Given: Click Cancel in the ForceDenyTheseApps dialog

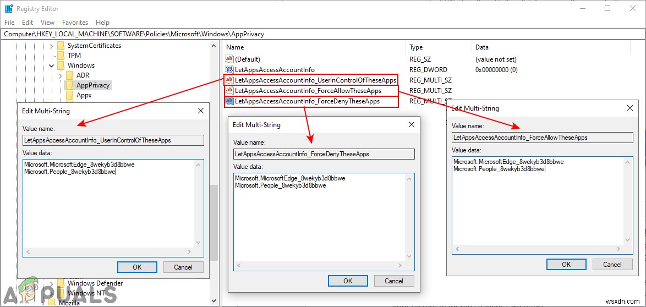Looking at the screenshot, I should 395,281.
